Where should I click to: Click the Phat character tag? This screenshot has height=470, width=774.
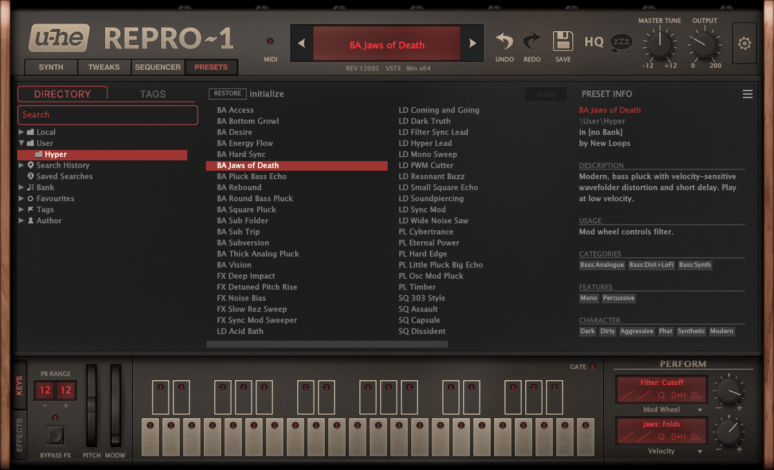[666, 331]
